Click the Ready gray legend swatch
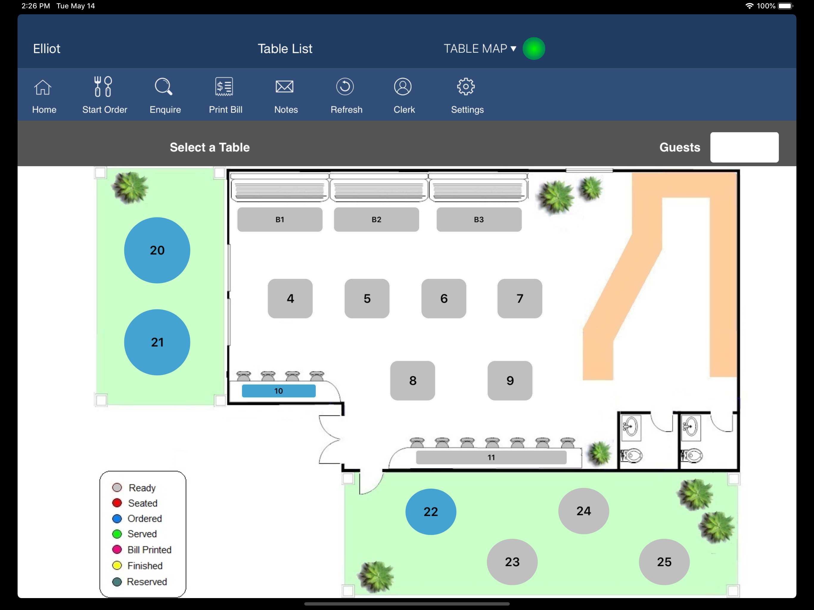 coord(117,488)
